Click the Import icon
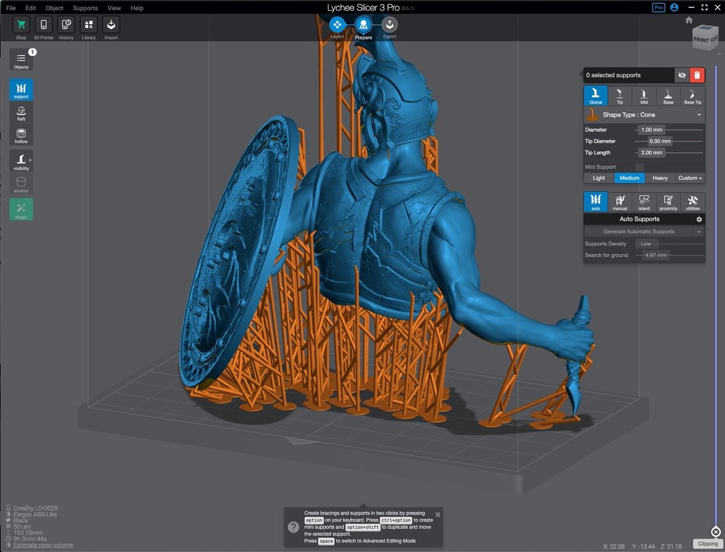Image resolution: width=725 pixels, height=552 pixels. pyautogui.click(x=111, y=28)
